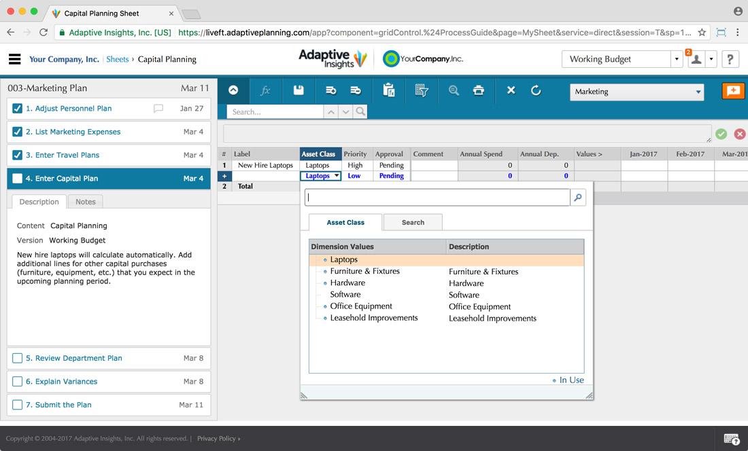Add a comment with the orange speech-bubble button

pyautogui.click(x=733, y=91)
